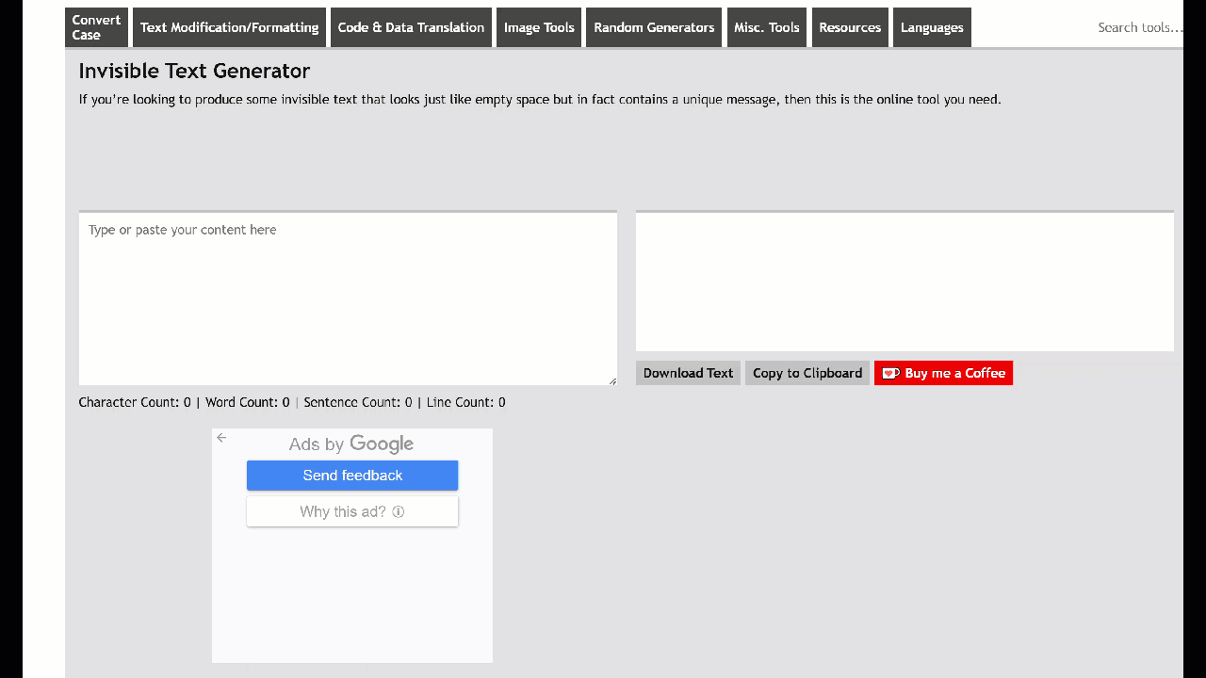This screenshot has width=1206, height=678.
Task: Click the coffee cup heart icon
Action: [x=890, y=374]
